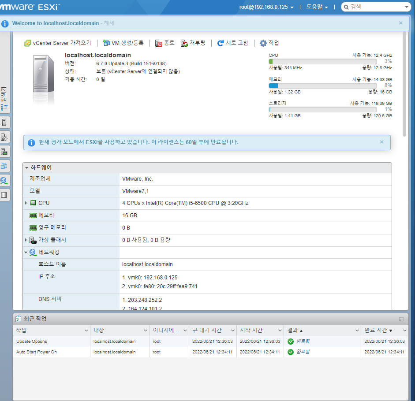Close the evaluation mode license notice
This screenshot has width=415, height=401.
point(381,142)
